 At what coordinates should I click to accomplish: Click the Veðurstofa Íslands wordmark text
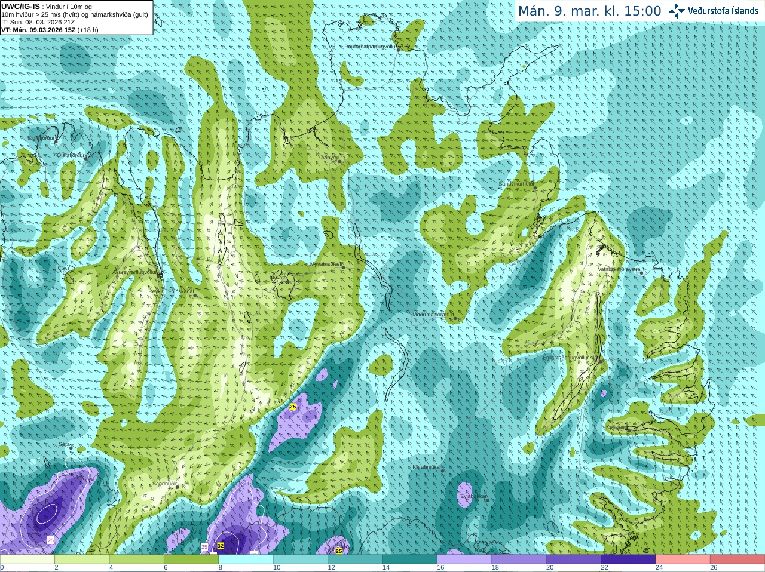pyautogui.click(x=723, y=11)
